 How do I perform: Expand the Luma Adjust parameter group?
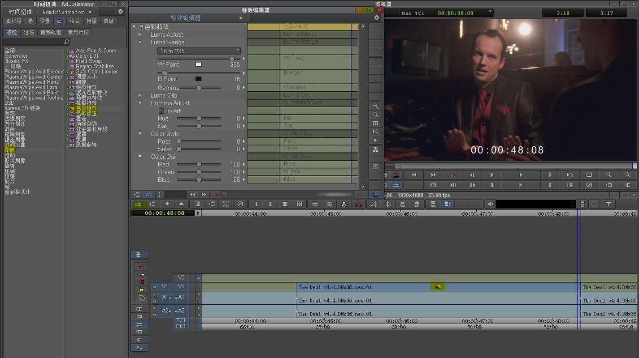tap(140, 34)
